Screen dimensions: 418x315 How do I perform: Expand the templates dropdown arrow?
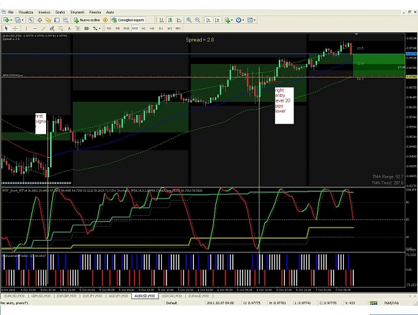point(255,20)
